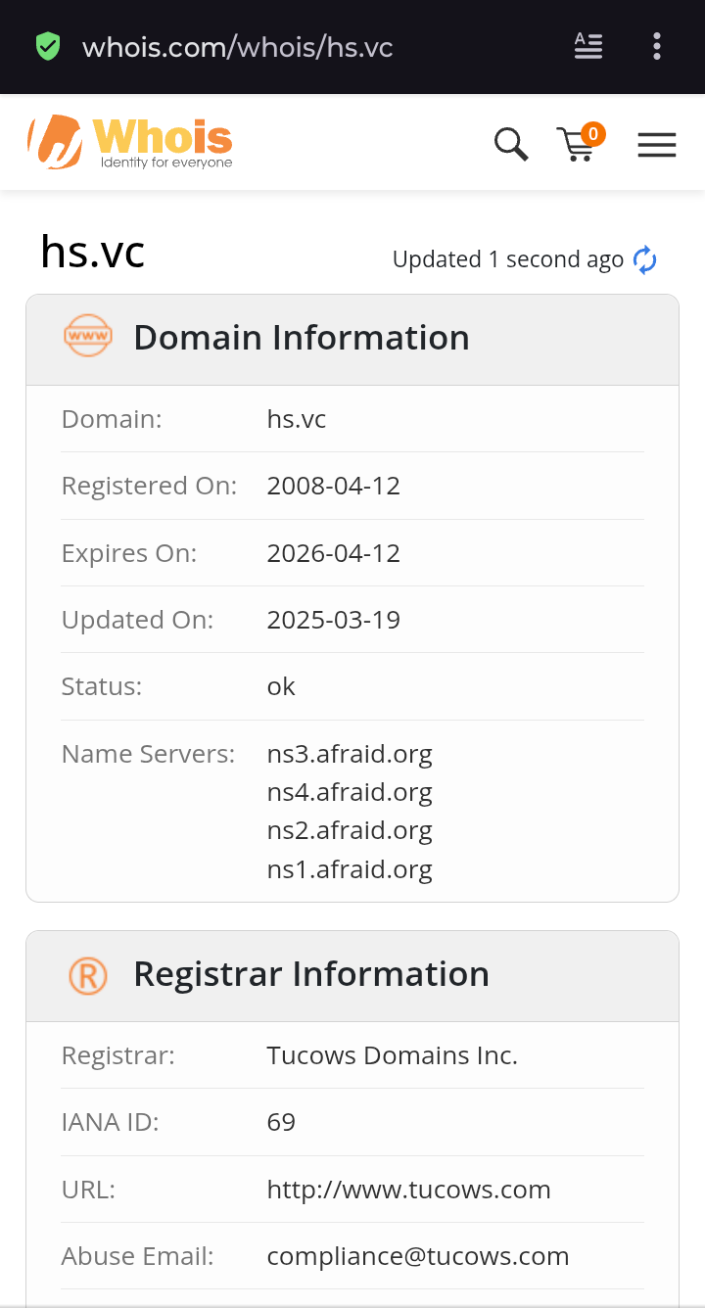
Task: Refresh the whois record with blue arrows
Action: [x=644, y=259]
